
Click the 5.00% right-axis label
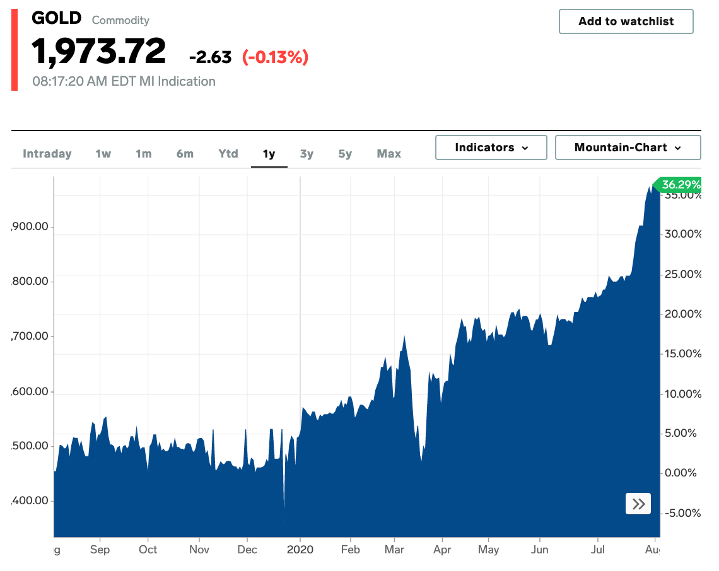[681, 433]
